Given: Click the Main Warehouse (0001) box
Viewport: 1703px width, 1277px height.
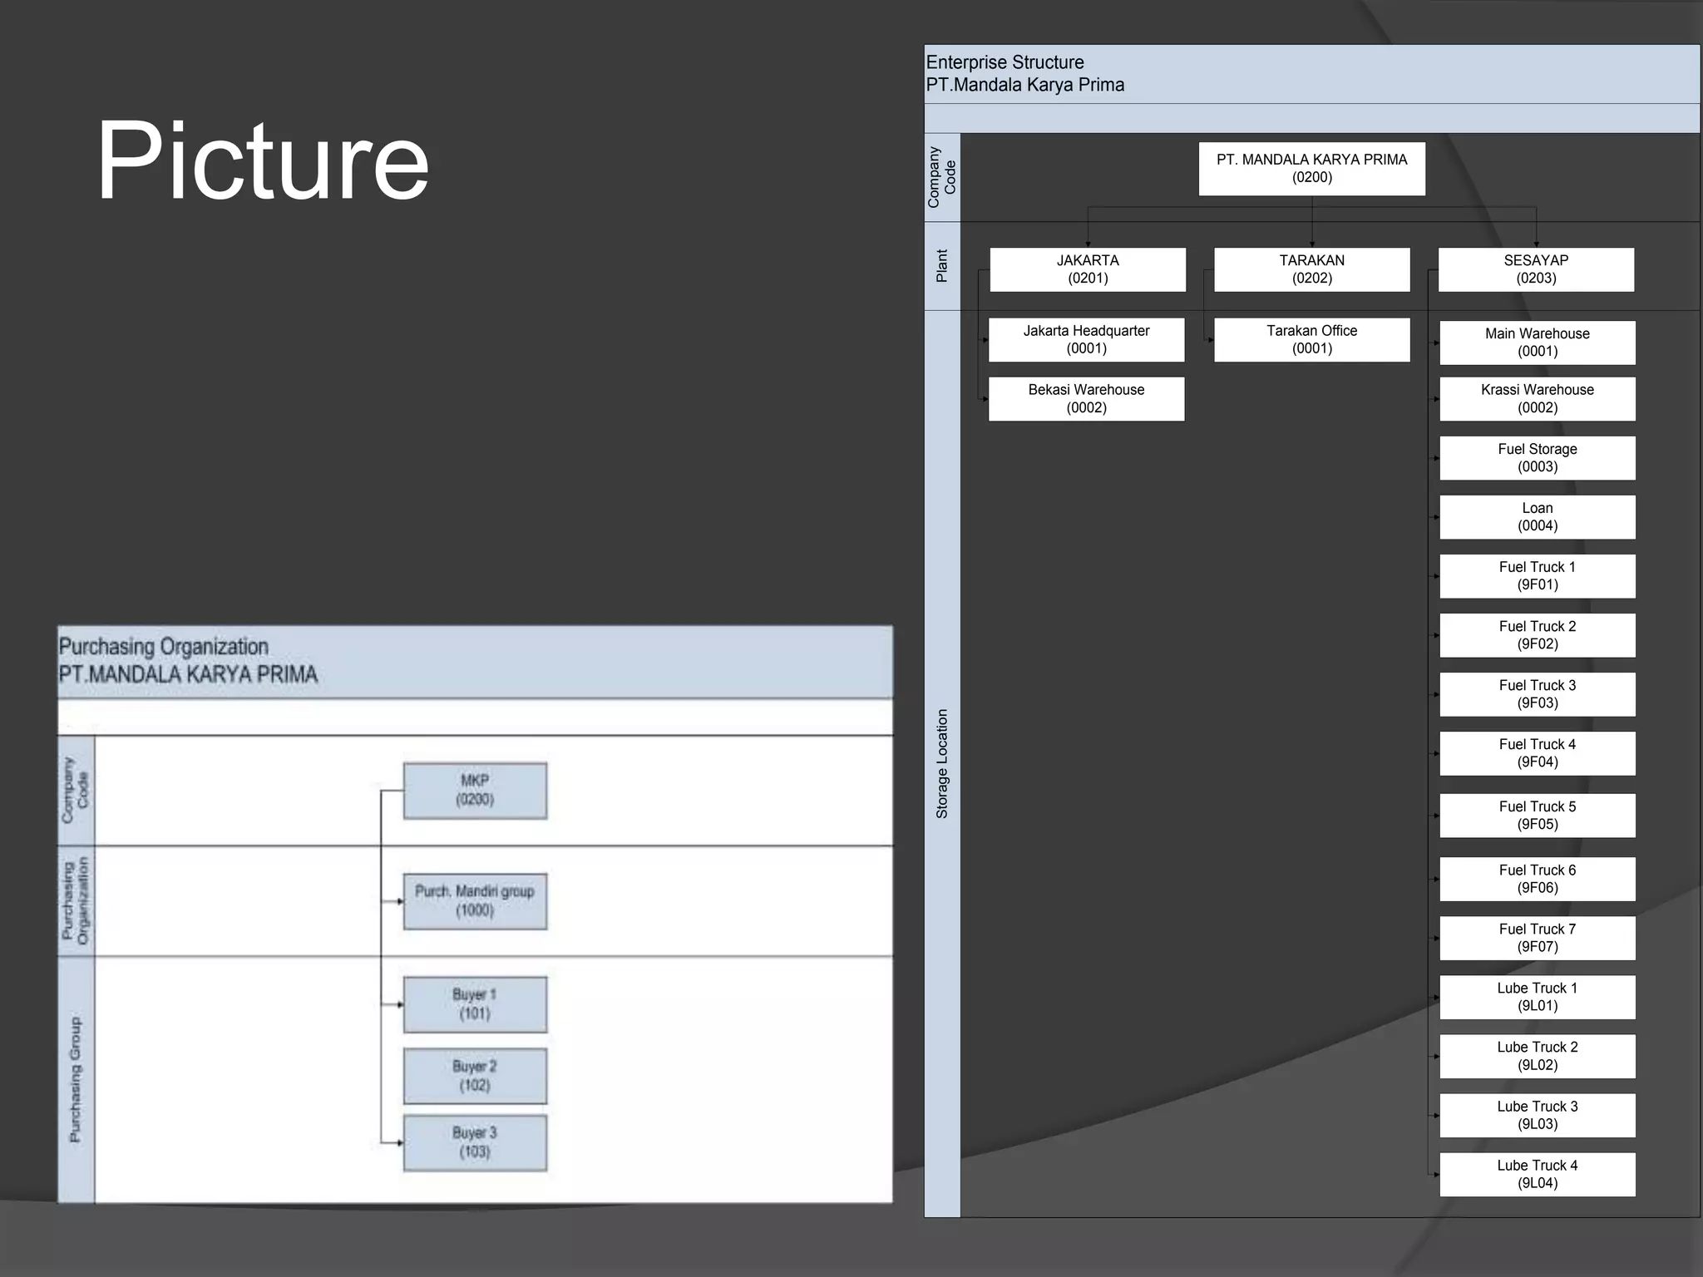Looking at the screenshot, I should point(1537,343).
